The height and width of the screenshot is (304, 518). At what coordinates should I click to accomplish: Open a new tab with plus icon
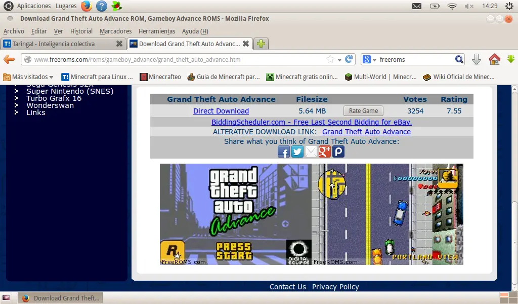point(261,44)
